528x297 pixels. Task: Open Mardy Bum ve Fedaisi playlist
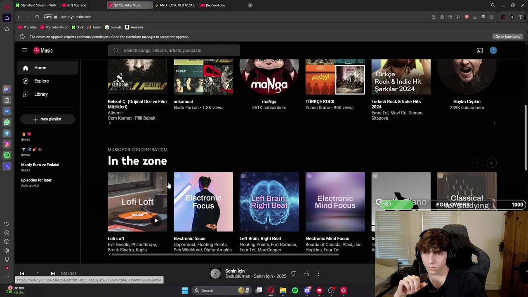point(40,165)
